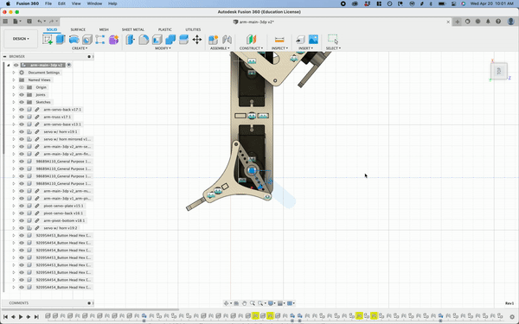Open the MODIFY dropdown menu

(x=163, y=48)
